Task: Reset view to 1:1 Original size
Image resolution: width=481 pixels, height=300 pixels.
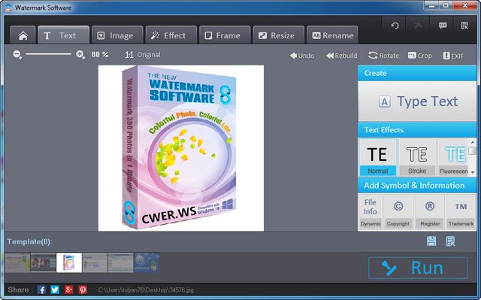Action: pyautogui.click(x=143, y=55)
